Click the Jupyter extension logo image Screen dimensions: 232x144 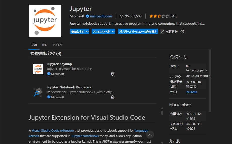click(x=45, y=21)
